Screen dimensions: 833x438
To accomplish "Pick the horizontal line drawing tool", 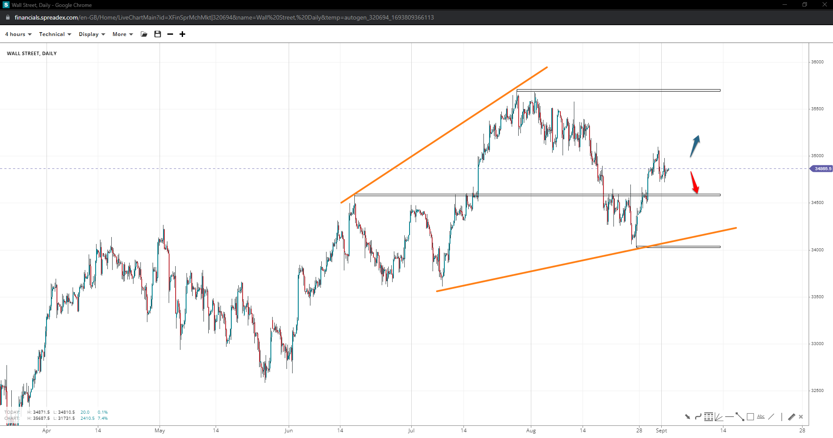I will tap(729, 417).
